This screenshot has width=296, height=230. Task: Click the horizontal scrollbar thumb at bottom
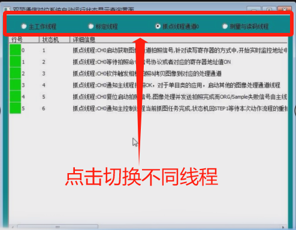[58, 227]
